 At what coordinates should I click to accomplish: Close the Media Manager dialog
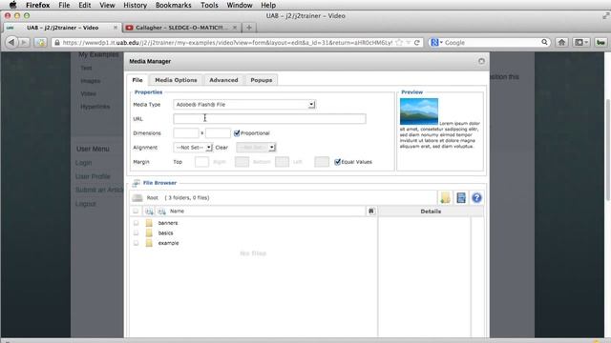[x=481, y=61]
